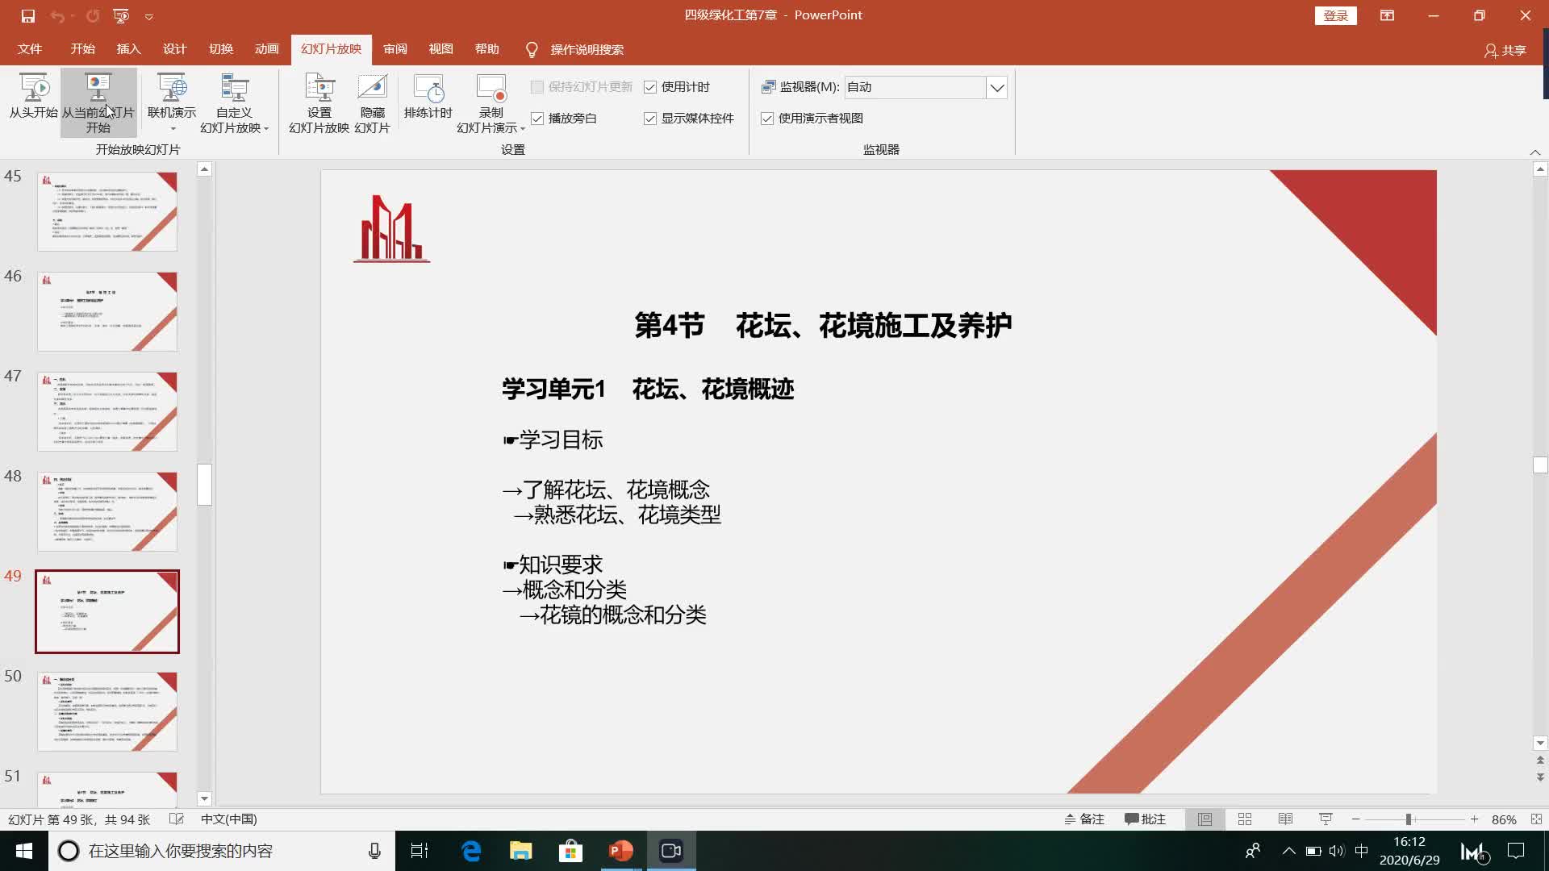Click the Hide Slide (隐藏幻灯片) icon
Image resolution: width=1549 pixels, height=871 pixels.
coord(372,88)
